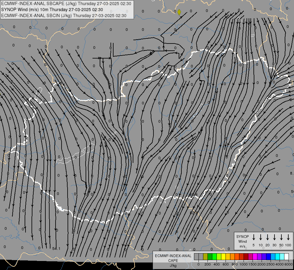The image size is (294, 270).
Task: Select the pale cyan CAPE swatch after 4000
Action: pos(282,257)
